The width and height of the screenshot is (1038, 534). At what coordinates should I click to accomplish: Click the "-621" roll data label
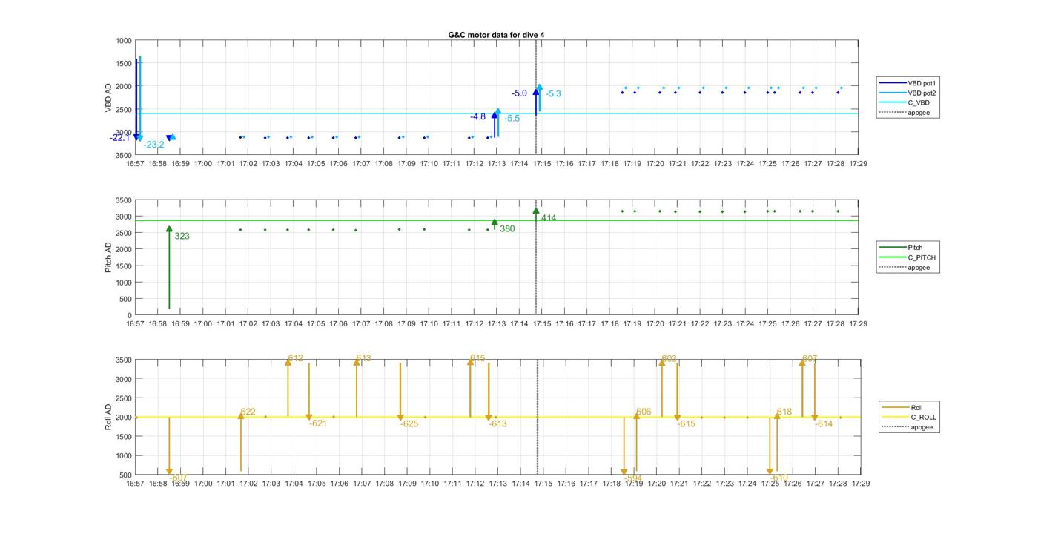pos(318,423)
